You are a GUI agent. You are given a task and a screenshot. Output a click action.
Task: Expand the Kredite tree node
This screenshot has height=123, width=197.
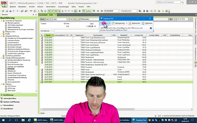click(1, 34)
